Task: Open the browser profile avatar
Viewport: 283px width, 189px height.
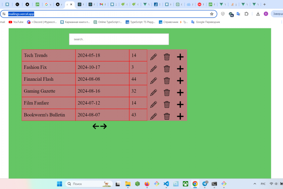Action: click(x=266, y=14)
